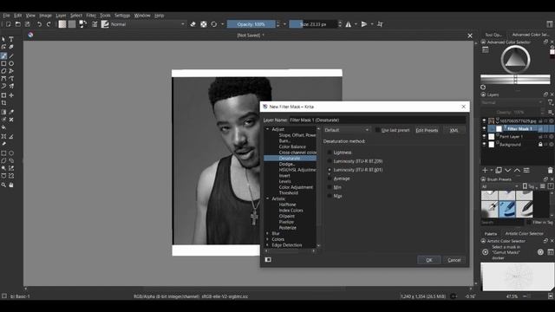This screenshot has width=555, height=312.
Task: Select the Rectangle shape tool
Action: coord(3,63)
